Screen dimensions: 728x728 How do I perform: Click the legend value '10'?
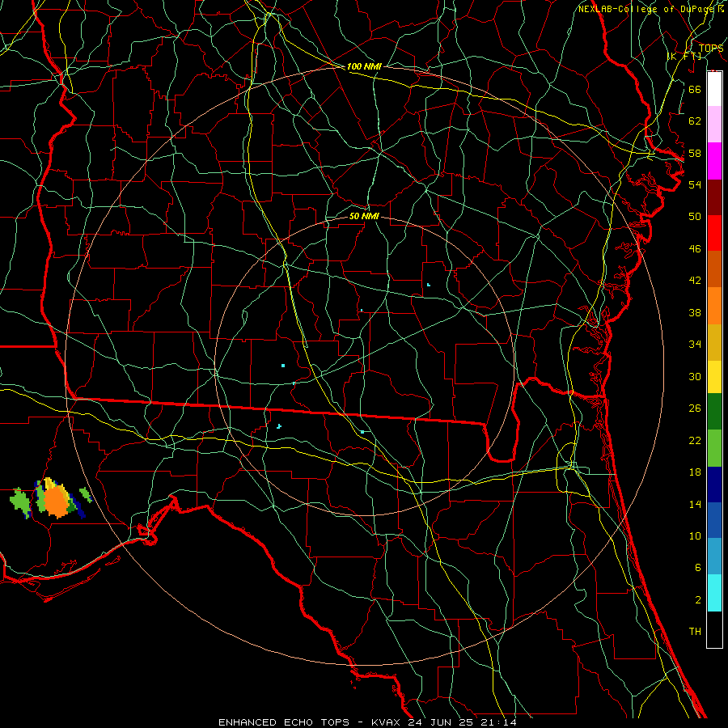695,535
